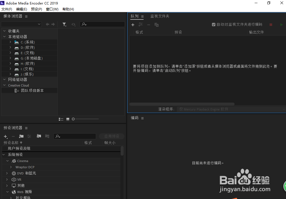Image resolution: width=286 pixels, height=199 pixels.
Task: Select the Add Source plus icon in queue
Action: click(x=133, y=25)
